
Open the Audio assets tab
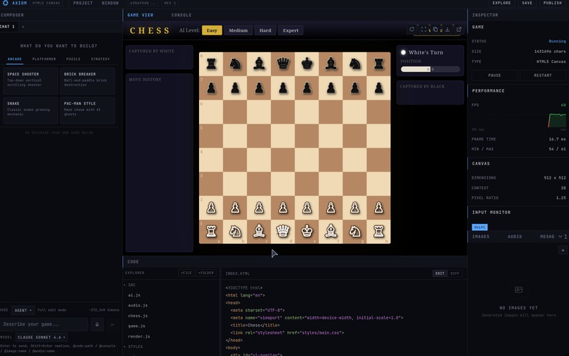click(515, 237)
